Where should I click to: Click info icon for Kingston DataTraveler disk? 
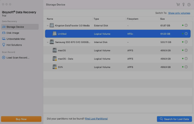(x=186, y=25)
